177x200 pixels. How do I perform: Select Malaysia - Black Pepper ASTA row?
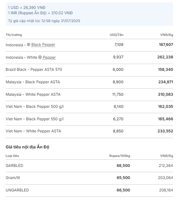point(89,82)
